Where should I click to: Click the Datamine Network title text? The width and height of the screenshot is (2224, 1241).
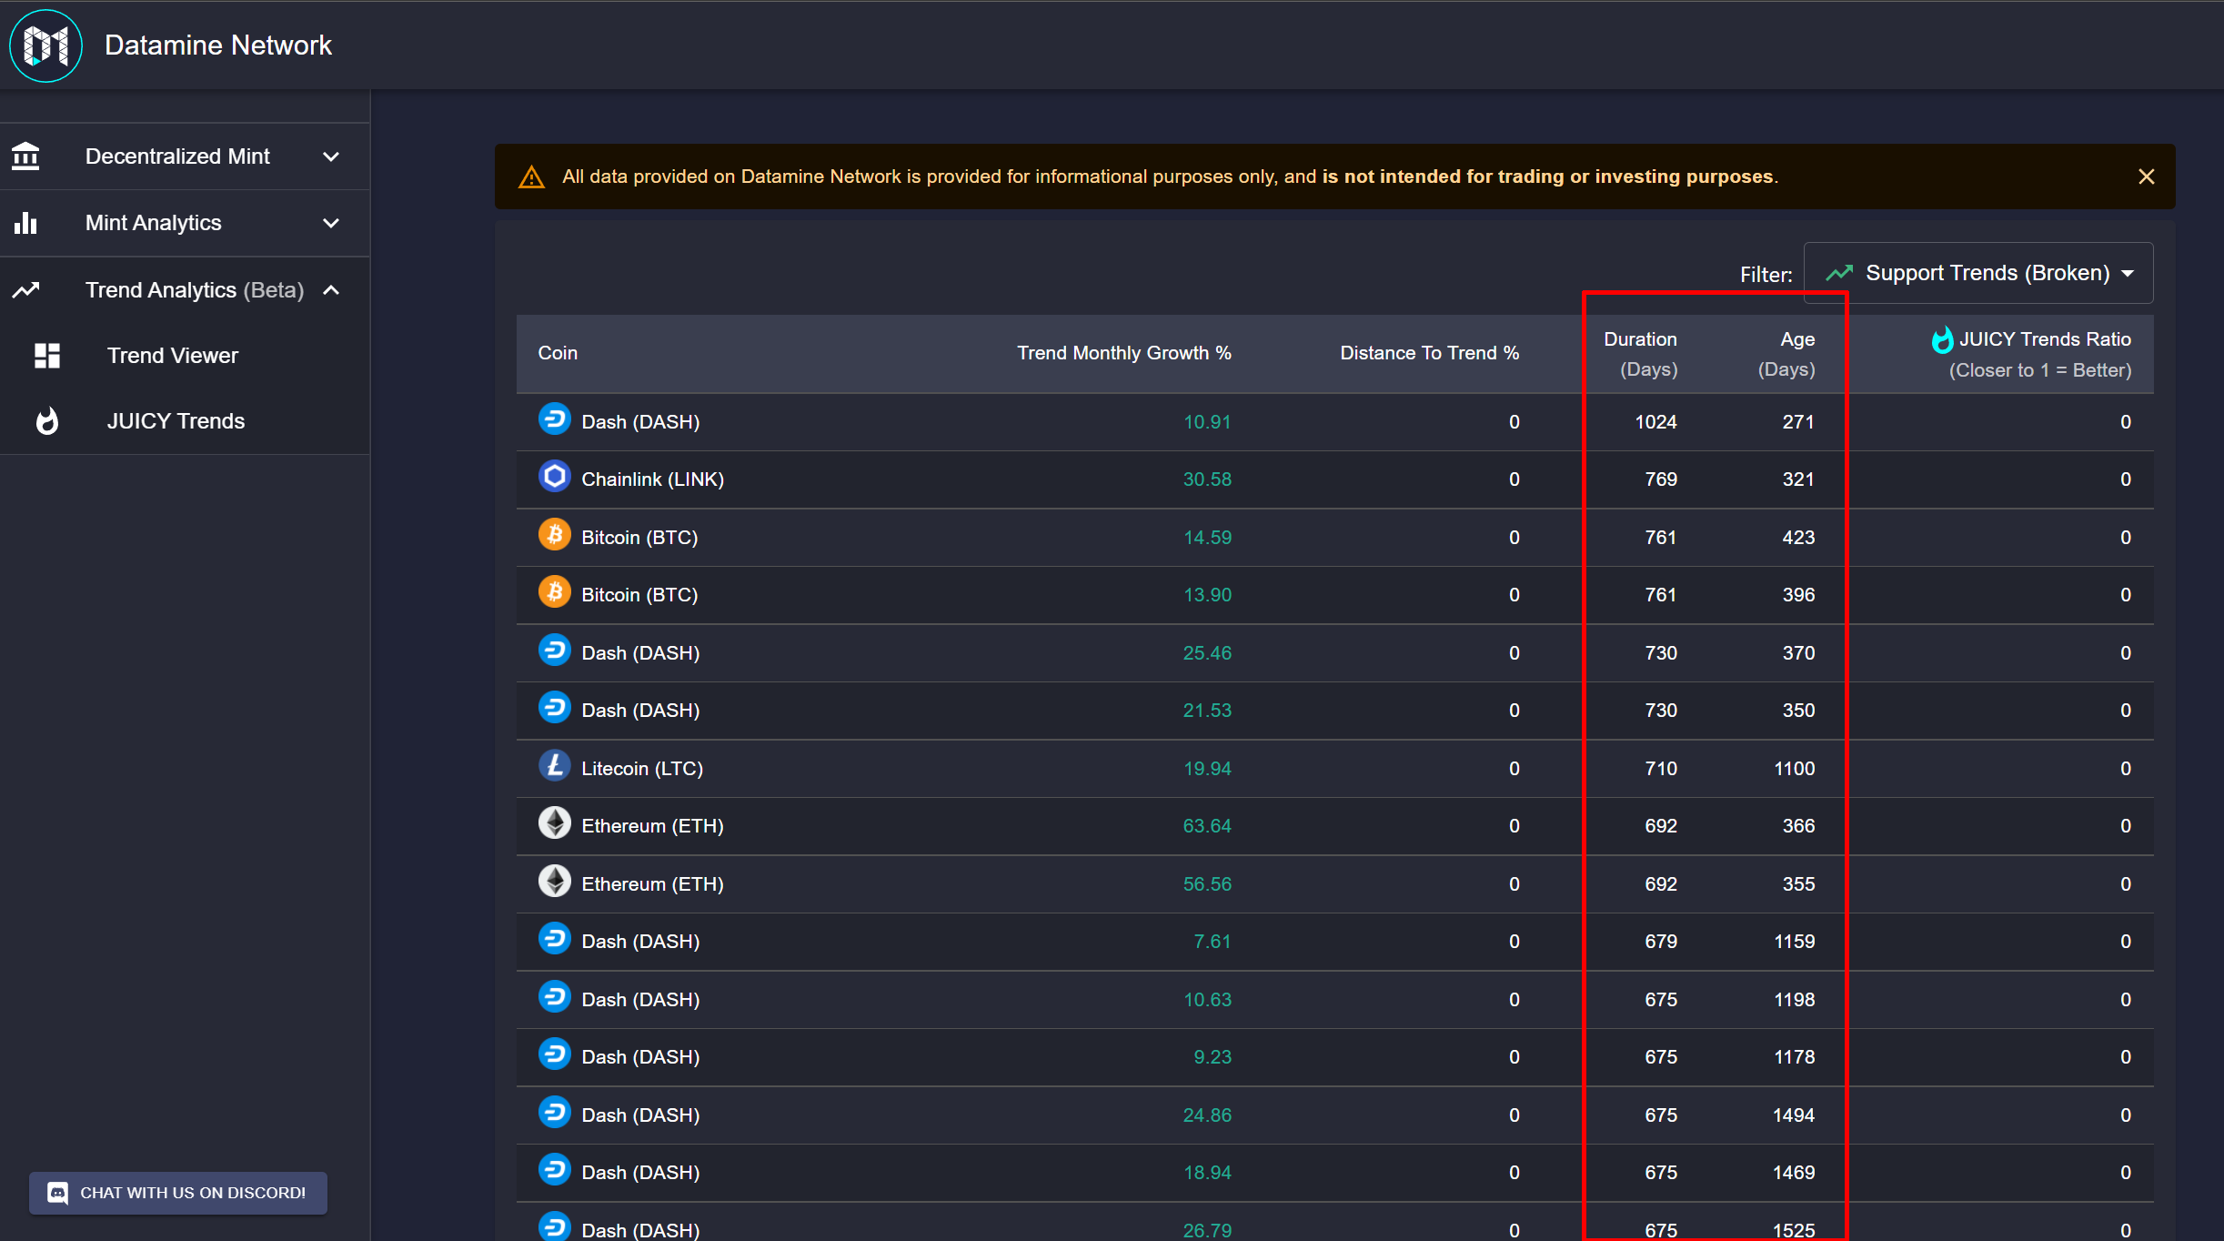[x=218, y=45]
